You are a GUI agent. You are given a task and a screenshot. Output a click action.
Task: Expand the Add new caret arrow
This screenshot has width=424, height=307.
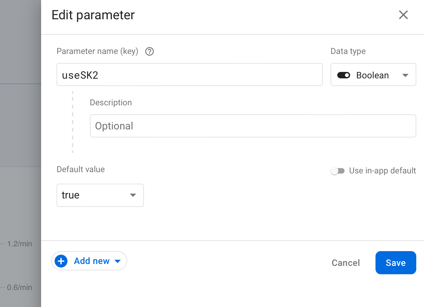point(118,261)
